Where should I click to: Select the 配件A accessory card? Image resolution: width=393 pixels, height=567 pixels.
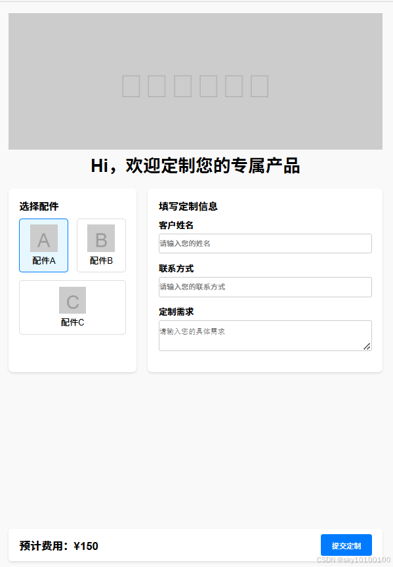tap(43, 245)
